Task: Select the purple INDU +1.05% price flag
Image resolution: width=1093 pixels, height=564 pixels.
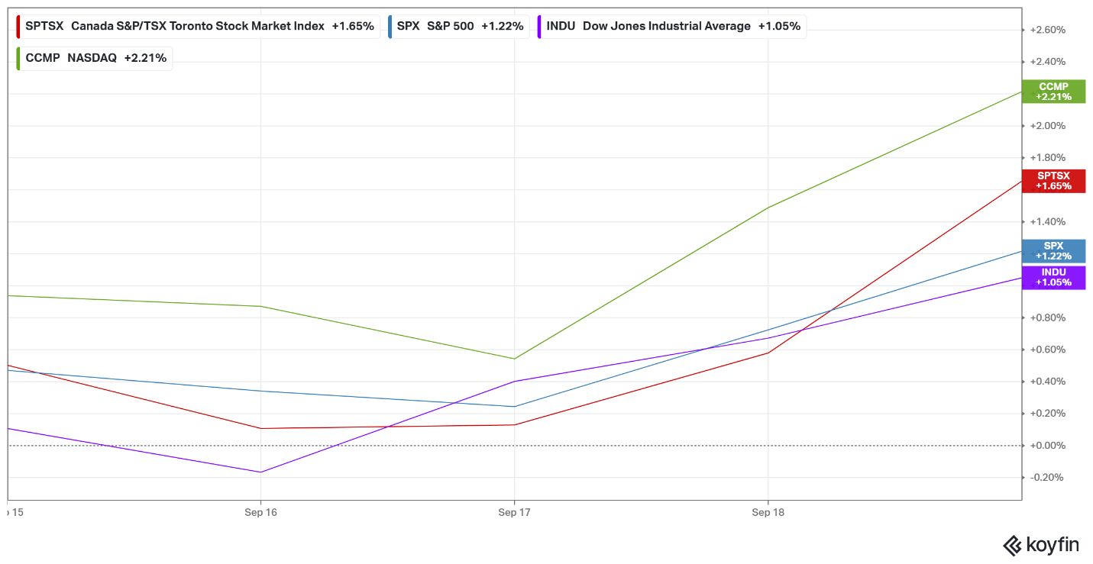Action: pos(1053,278)
